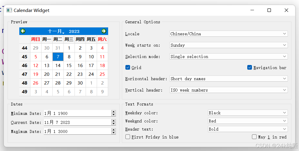This screenshot has height=151, width=299.
Task: Select November 16 in the calendar
Action: 80,65
